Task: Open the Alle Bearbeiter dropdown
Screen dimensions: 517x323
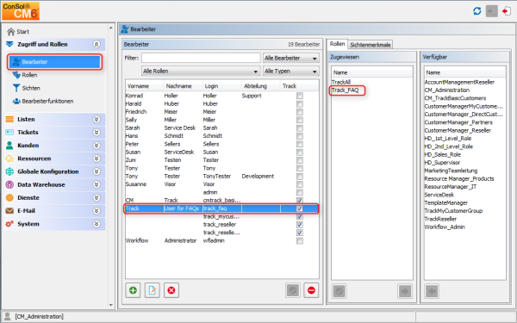Action: click(291, 58)
